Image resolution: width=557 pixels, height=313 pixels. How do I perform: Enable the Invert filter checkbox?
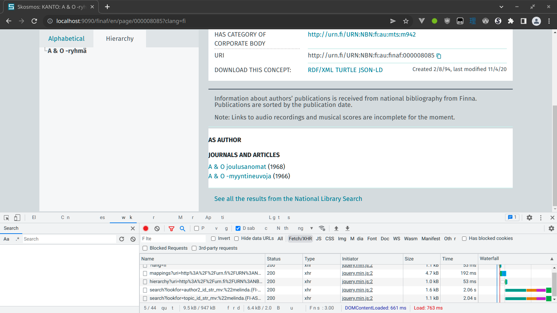(213, 238)
